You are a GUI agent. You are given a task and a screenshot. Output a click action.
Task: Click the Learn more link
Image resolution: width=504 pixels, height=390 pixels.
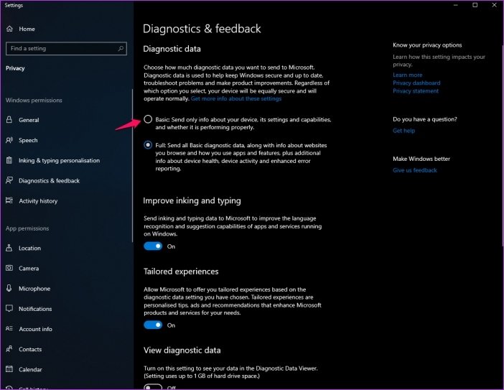(x=408, y=75)
